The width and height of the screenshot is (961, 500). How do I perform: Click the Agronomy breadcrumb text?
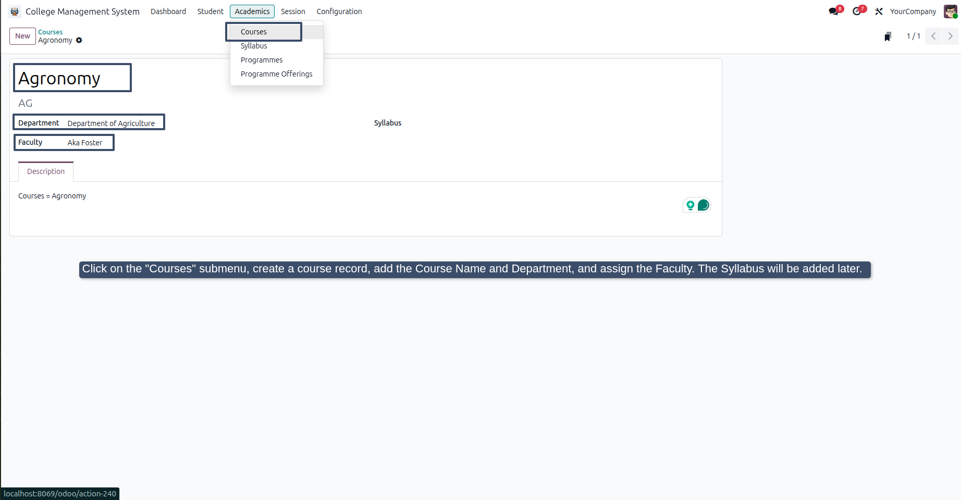click(x=55, y=40)
